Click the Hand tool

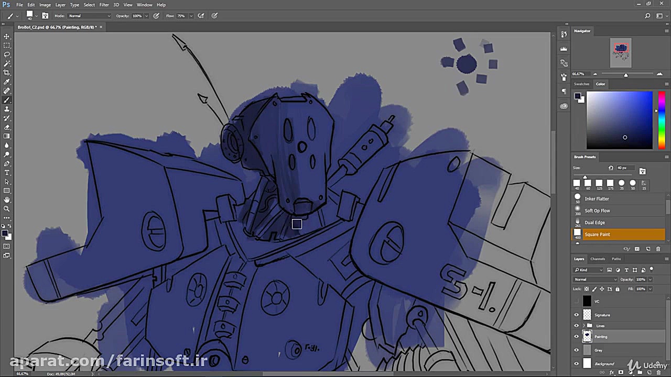pyautogui.click(x=7, y=199)
